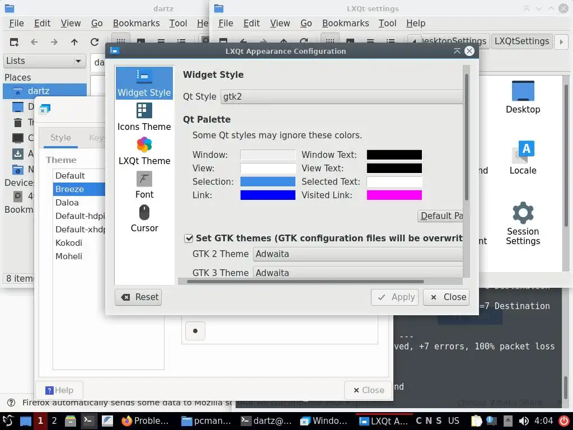Click the new tab icon in dartz window

14,42
